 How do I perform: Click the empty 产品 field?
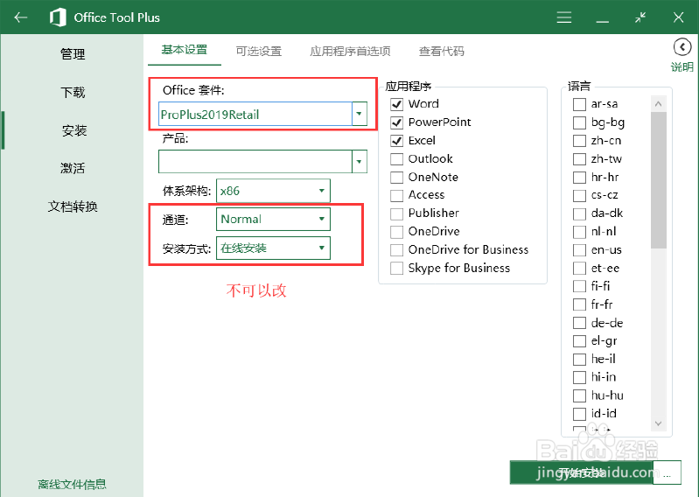(x=255, y=161)
